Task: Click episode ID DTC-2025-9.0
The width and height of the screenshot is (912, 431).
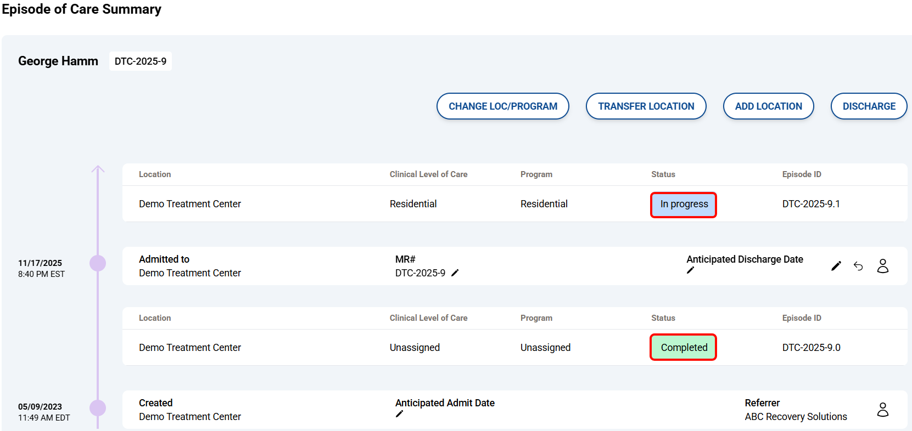Action: coord(811,348)
